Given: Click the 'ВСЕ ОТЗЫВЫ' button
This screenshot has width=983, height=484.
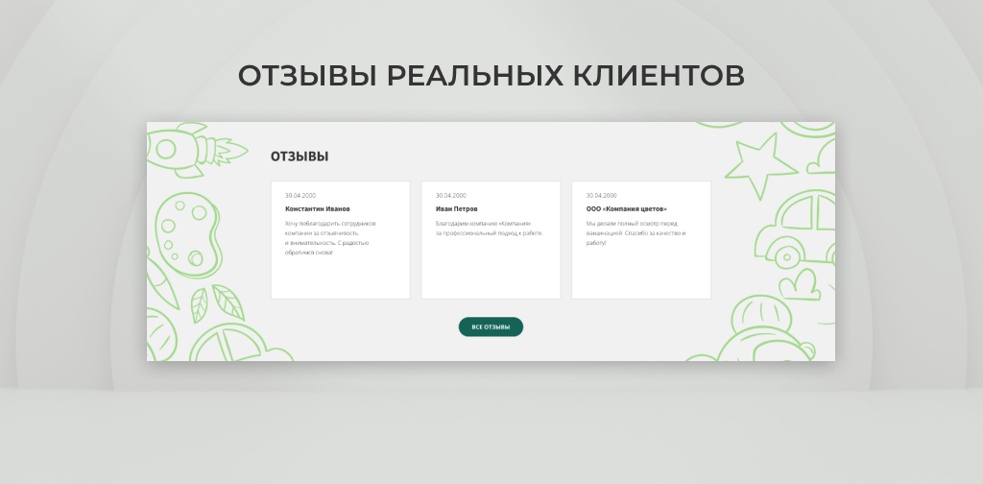Looking at the screenshot, I should coord(491,327).
